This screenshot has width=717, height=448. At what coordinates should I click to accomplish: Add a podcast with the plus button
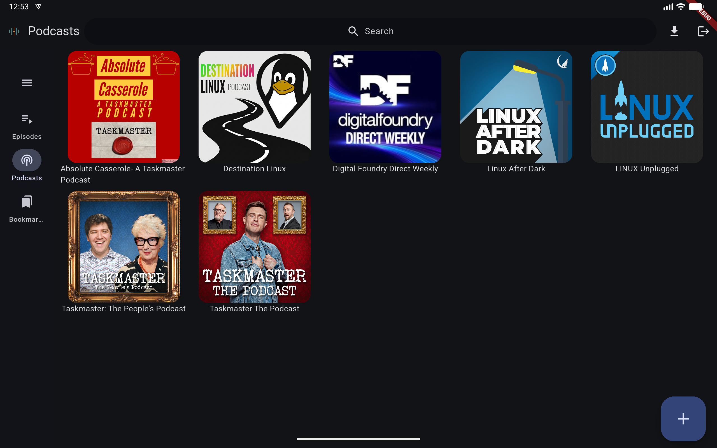[x=683, y=419]
